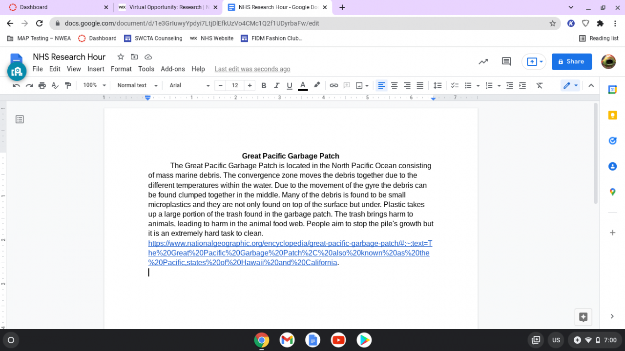Screen dimensions: 625x351
Task: Open the comment history icon
Action: tap(506, 61)
